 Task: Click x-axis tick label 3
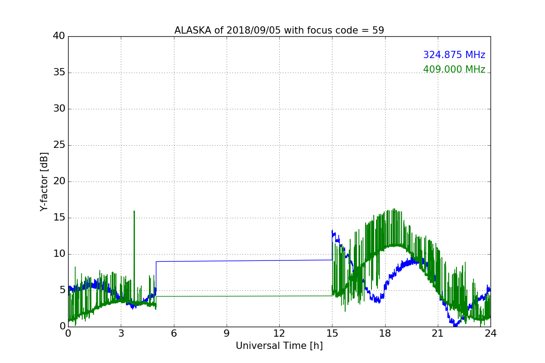(x=121, y=333)
